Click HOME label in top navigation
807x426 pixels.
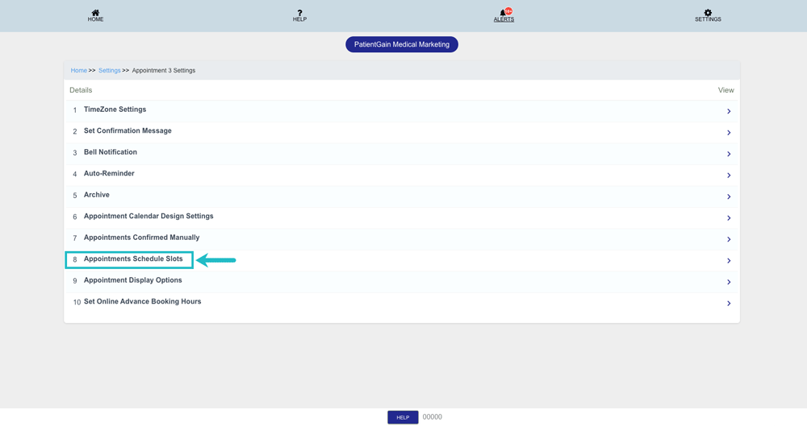pos(95,19)
